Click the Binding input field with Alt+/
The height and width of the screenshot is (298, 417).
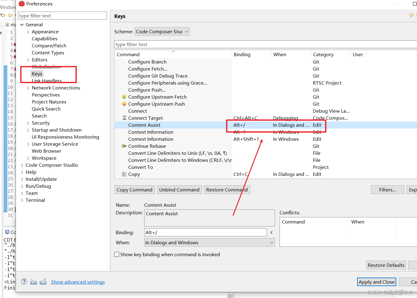(206, 232)
